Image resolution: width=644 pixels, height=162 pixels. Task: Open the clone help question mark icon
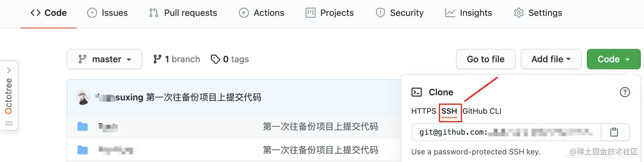point(624,92)
